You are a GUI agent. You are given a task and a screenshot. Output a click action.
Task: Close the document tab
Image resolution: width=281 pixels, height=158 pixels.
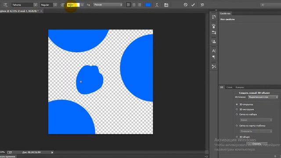tap(41, 11)
